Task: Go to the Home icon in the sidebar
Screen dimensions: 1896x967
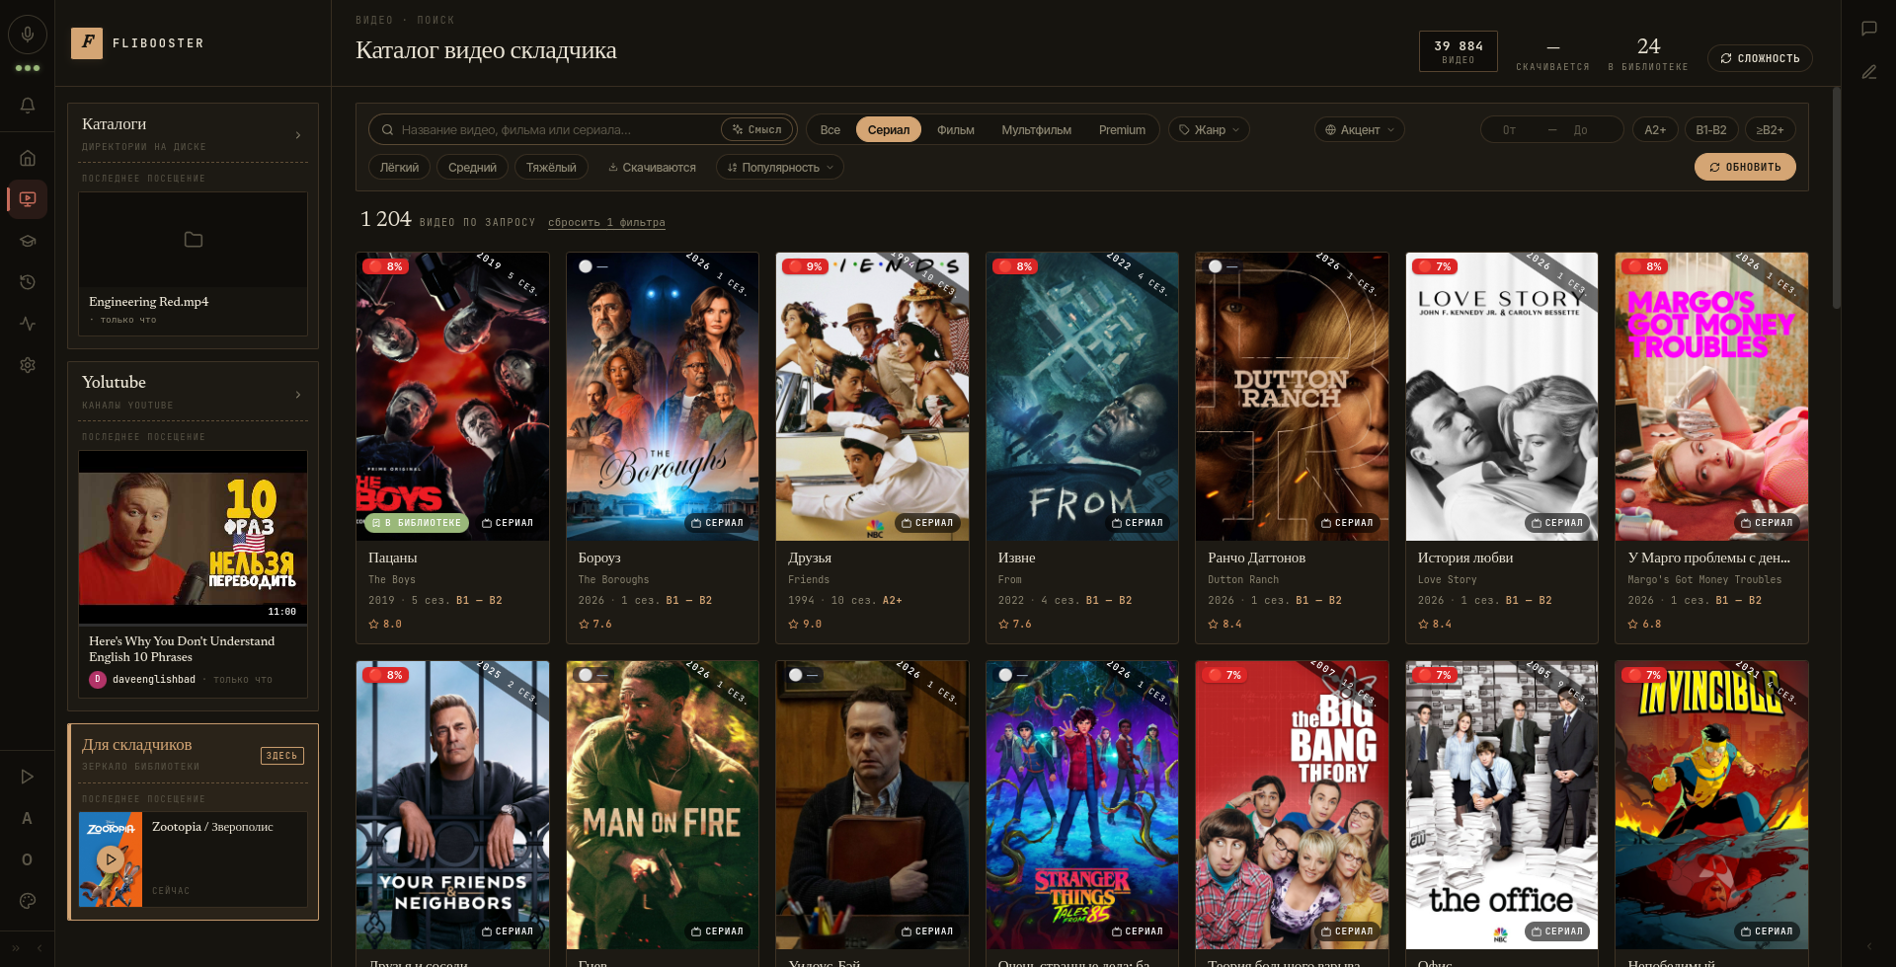Action: coord(28,158)
